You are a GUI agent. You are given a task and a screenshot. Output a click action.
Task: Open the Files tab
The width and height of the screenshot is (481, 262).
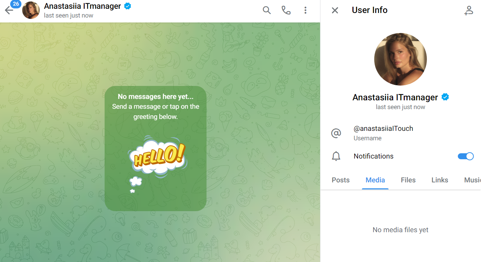[x=408, y=180]
